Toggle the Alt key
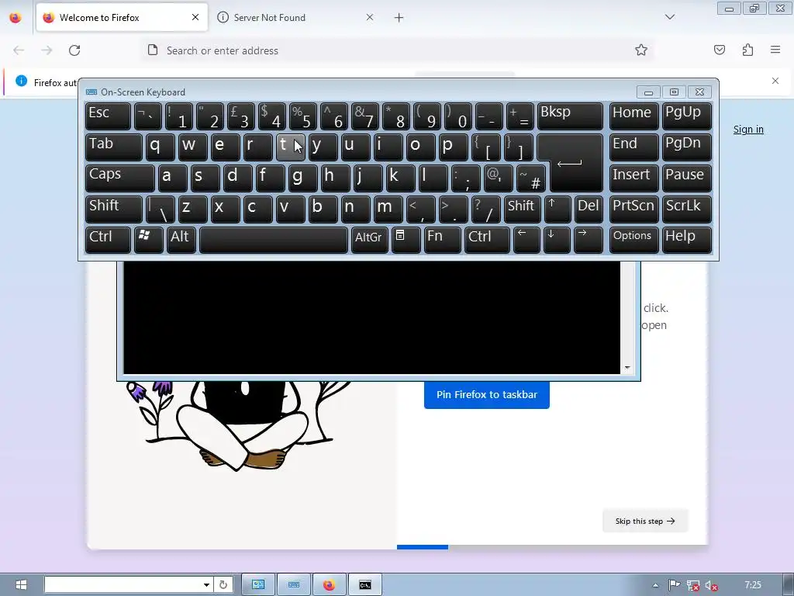Image resolution: width=794 pixels, height=596 pixels. coord(181,240)
